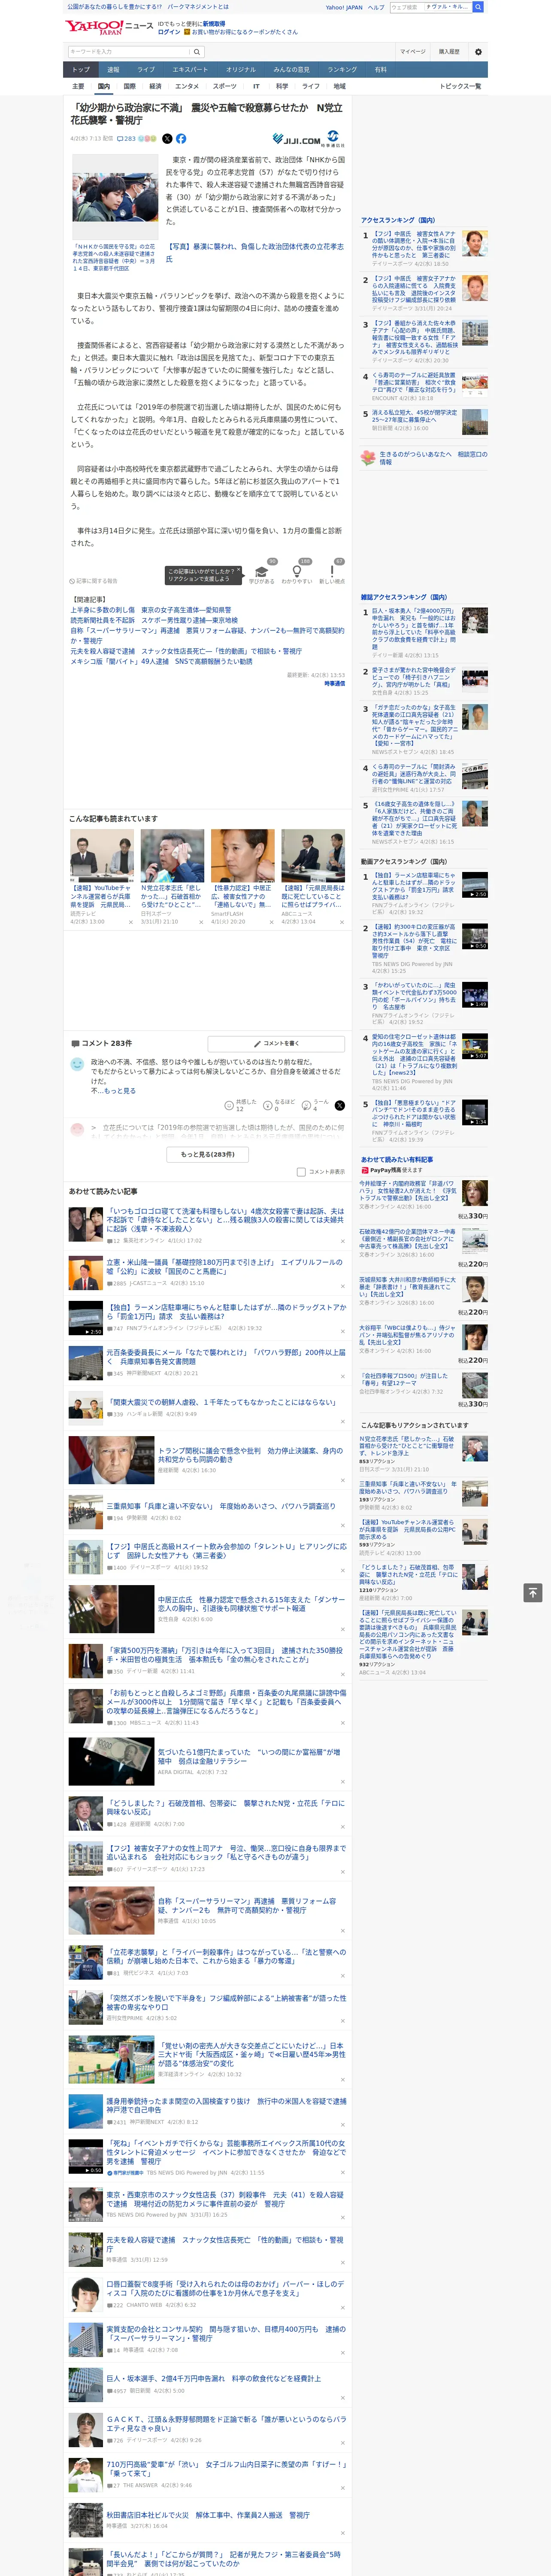Open related link メキシコ版「闇バイト」49人逮捕
This screenshot has width=551, height=2576.
tap(161, 661)
